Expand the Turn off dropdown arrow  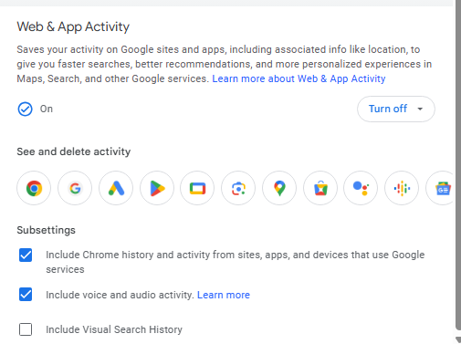pyautogui.click(x=420, y=109)
